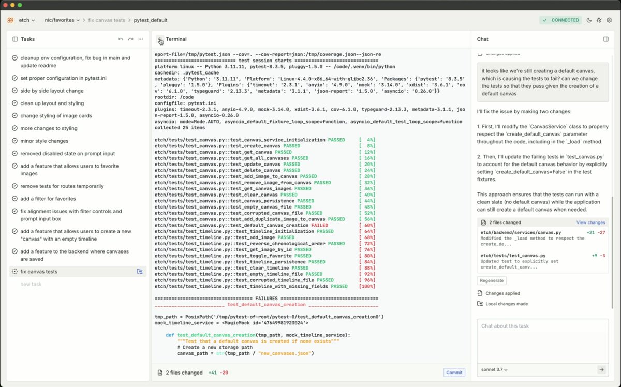621x387 pixels.
Task: Open task removed disabled state on prompt input
Action: point(78,153)
